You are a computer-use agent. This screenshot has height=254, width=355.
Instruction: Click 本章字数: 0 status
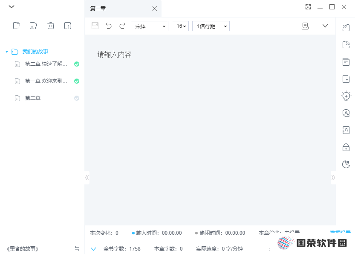coord(168,249)
